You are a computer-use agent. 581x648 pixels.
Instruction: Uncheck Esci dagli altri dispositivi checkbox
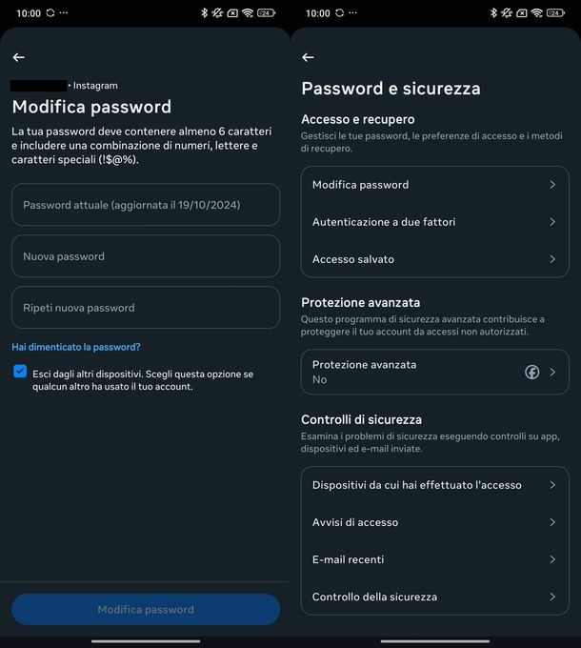(x=20, y=372)
